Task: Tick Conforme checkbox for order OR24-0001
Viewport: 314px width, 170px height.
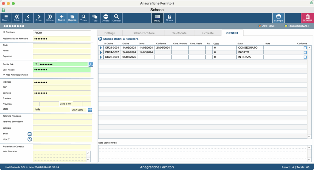Action: point(305,48)
